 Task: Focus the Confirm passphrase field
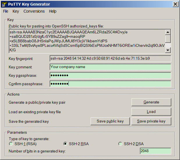pyautogui.click(x=110, y=84)
